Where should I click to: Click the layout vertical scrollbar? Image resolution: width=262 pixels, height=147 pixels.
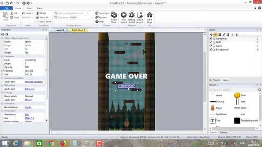click(x=205, y=77)
